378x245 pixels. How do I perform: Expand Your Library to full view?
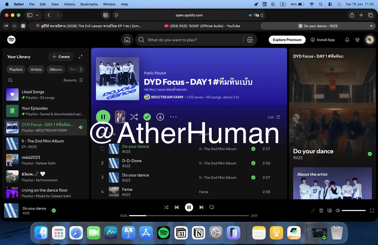pos(81,57)
